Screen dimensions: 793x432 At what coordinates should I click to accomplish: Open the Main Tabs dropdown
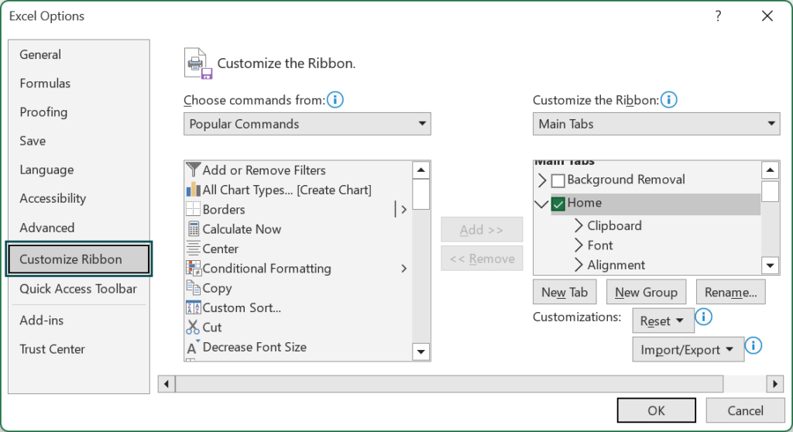click(x=656, y=124)
